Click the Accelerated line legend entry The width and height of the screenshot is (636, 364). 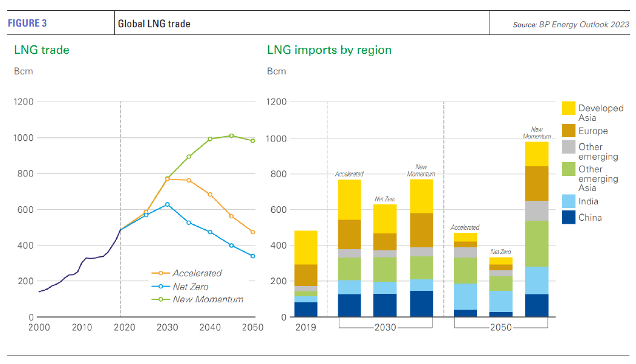point(197,273)
